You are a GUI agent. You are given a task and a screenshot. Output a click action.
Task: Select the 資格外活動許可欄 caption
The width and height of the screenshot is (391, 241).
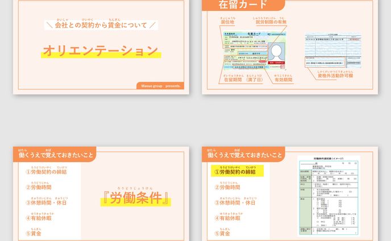coord(335,76)
